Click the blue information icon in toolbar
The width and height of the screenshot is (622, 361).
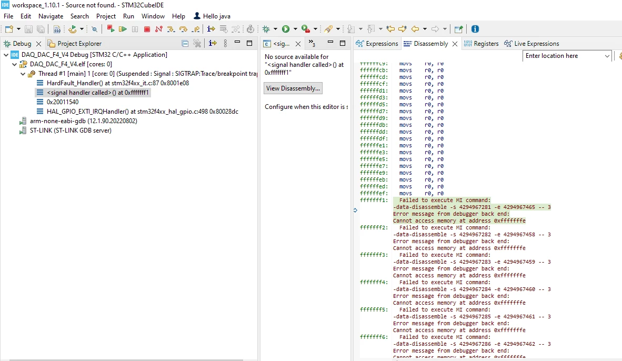(475, 29)
